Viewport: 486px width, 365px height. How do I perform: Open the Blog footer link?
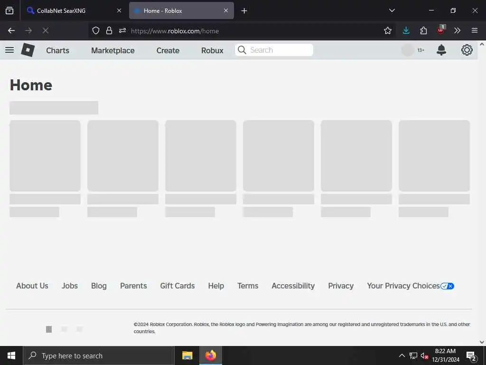pyautogui.click(x=99, y=286)
